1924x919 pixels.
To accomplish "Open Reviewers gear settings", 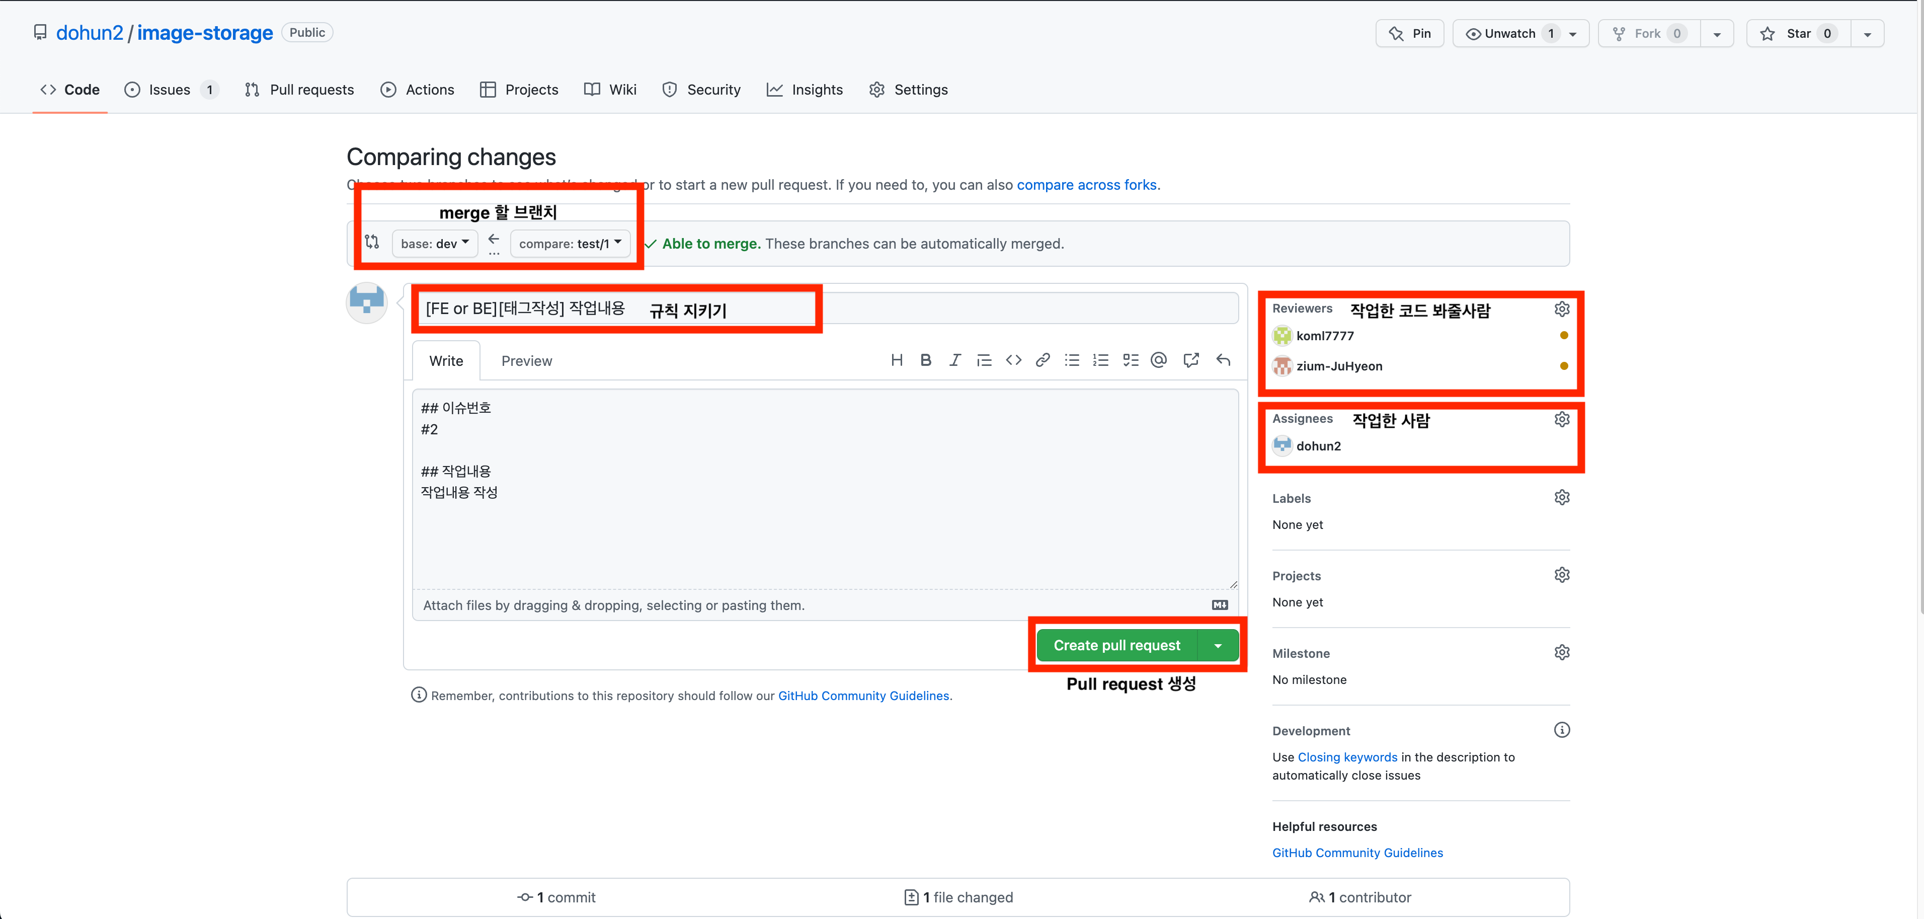I will coord(1561,309).
